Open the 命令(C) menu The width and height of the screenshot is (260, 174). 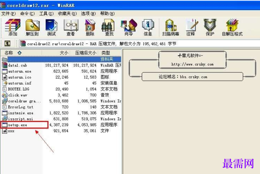(x=27, y=14)
